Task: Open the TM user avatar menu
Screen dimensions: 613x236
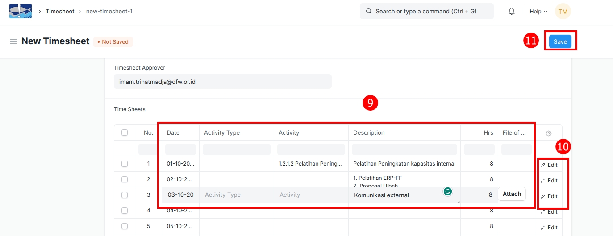Action: [563, 12]
